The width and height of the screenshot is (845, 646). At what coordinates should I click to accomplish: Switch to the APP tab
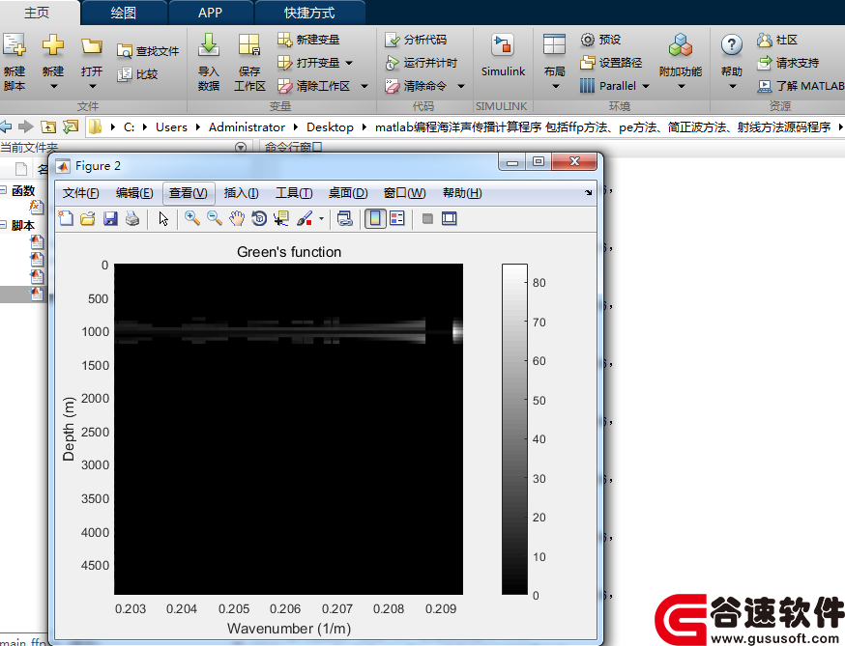pyautogui.click(x=210, y=13)
